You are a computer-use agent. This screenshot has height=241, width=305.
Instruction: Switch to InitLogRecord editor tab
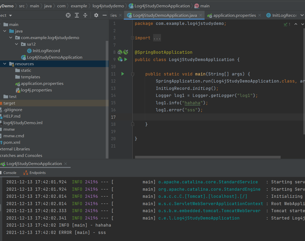click(281, 15)
